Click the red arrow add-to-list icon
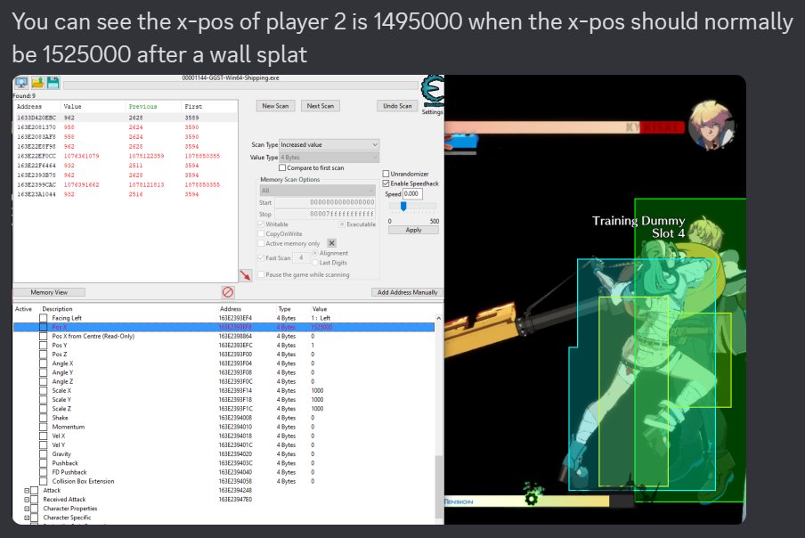 [x=246, y=275]
